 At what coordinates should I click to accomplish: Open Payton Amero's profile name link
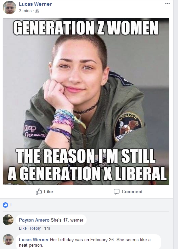(x=34, y=220)
